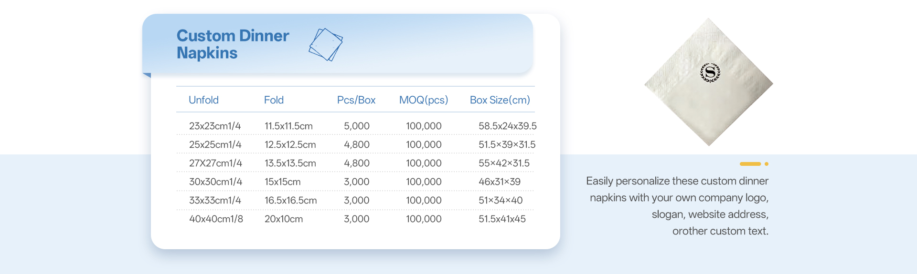Click the black S logo on the napkin
The width and height of the screenshot is (917, 274).
pos(710,72)
